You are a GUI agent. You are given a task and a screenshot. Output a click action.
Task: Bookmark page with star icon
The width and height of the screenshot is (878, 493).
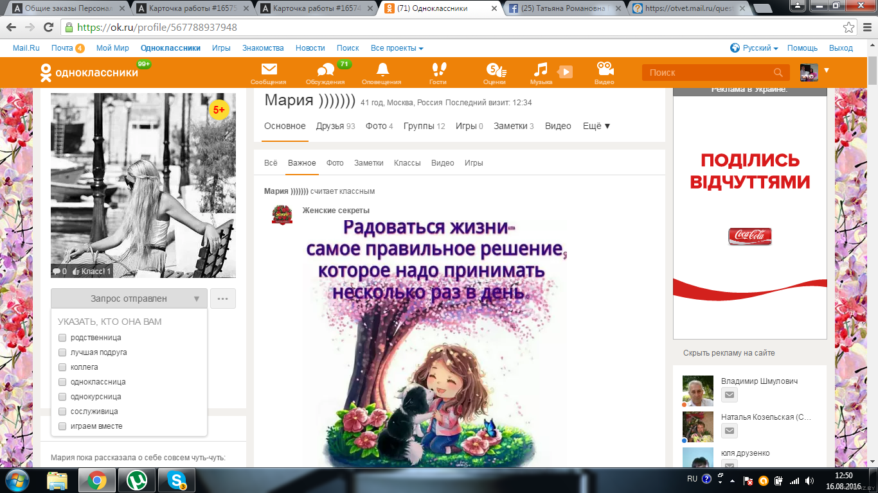(848, 28)
